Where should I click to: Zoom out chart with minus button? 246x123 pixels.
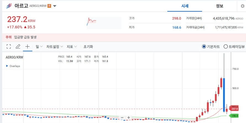[122, 117]
